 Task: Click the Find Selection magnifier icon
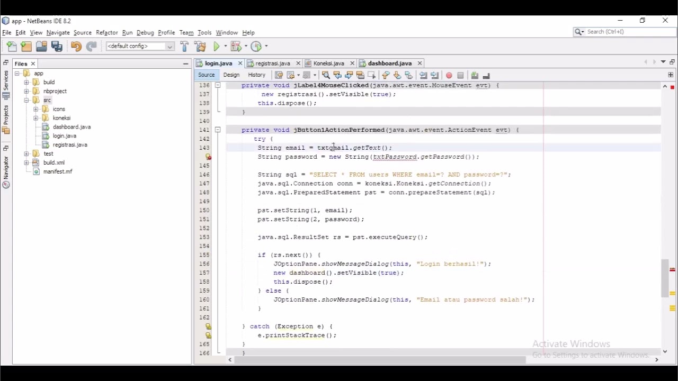click(x=326, y=76)
